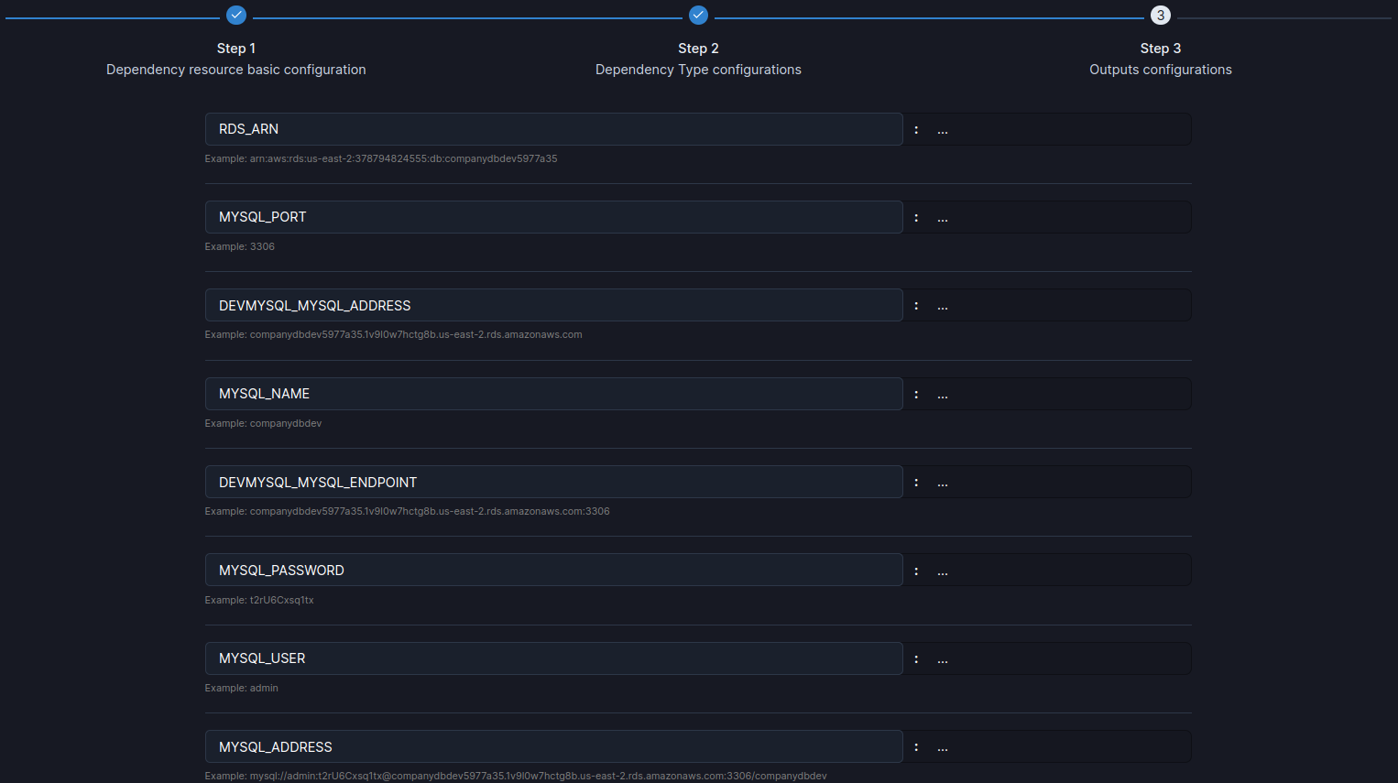Open Step 2 Dependency Type configurations

[x=698, y=59]
